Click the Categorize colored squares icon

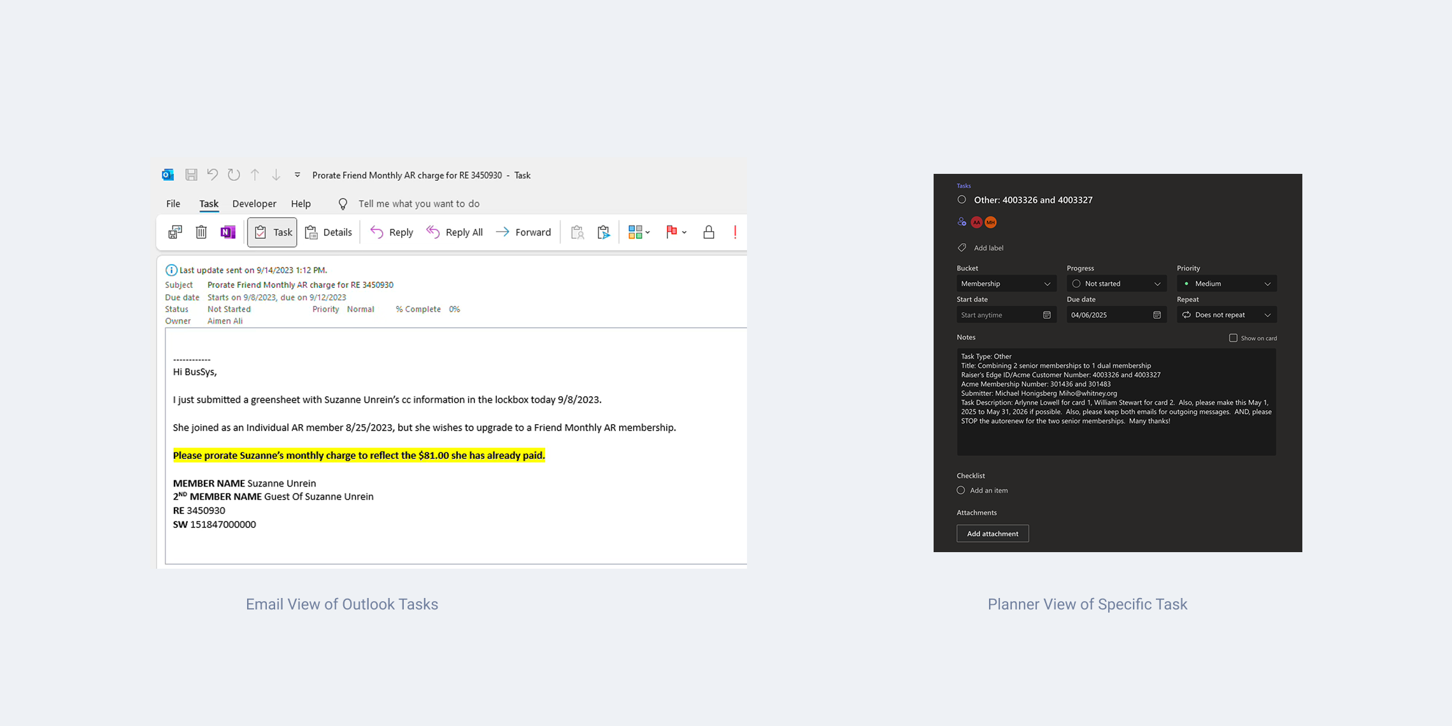point(635,232)
